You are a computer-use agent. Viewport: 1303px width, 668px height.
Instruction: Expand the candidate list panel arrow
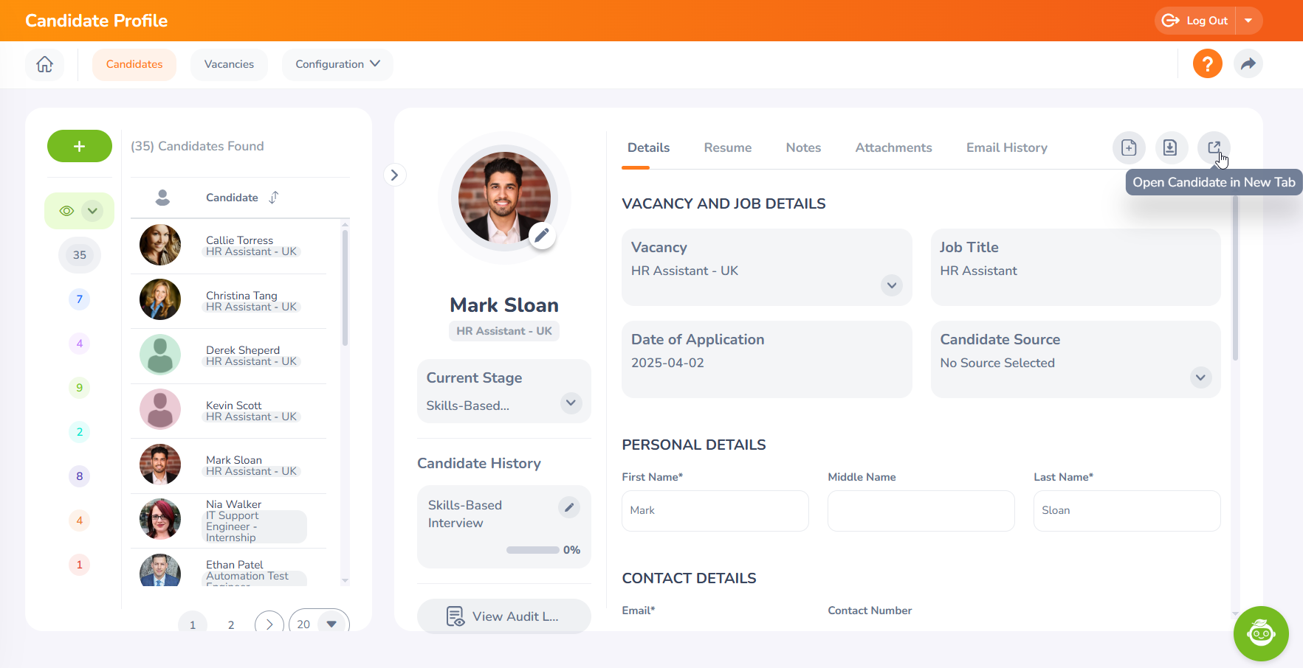[394, 175]
